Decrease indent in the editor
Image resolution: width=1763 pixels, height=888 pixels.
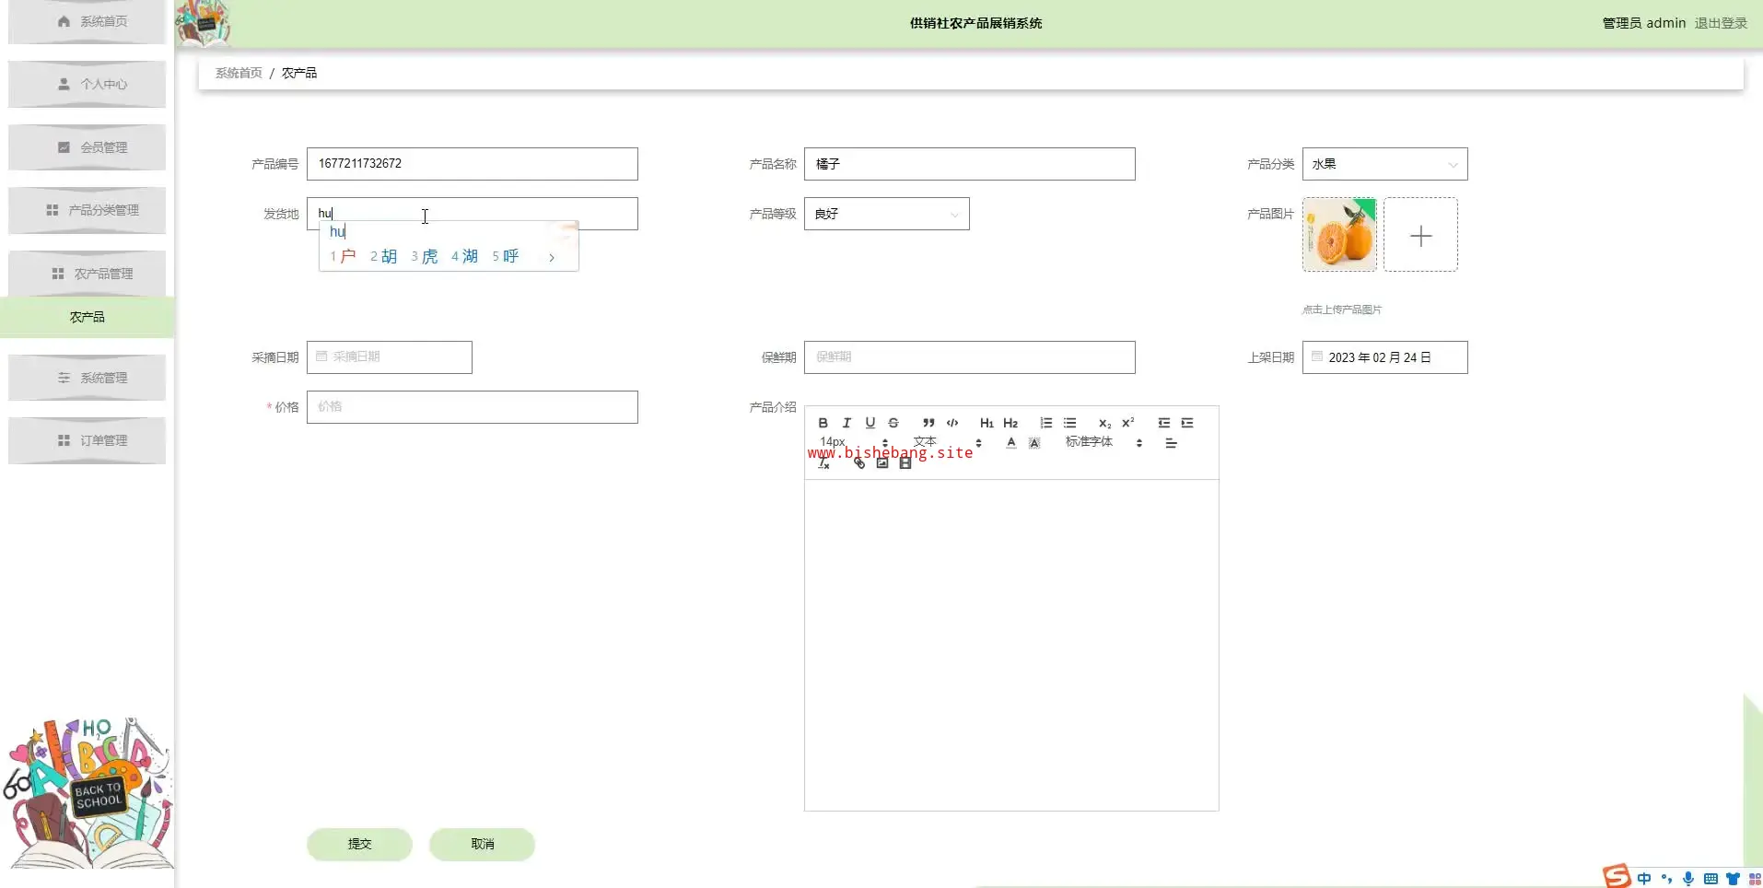click(1163, 423)
